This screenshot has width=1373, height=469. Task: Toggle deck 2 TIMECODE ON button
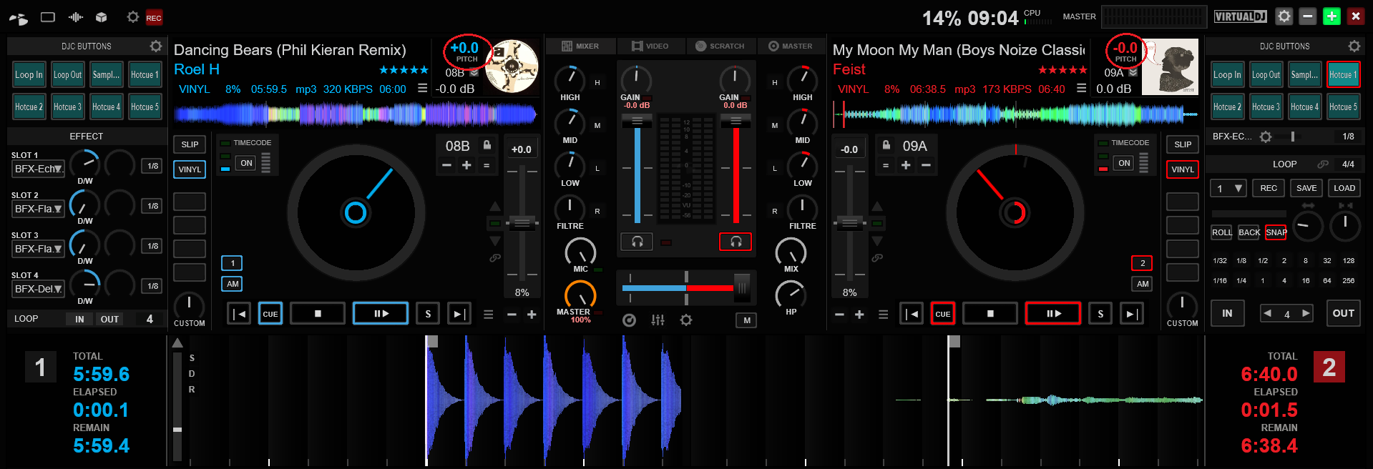pos(1124,163)
